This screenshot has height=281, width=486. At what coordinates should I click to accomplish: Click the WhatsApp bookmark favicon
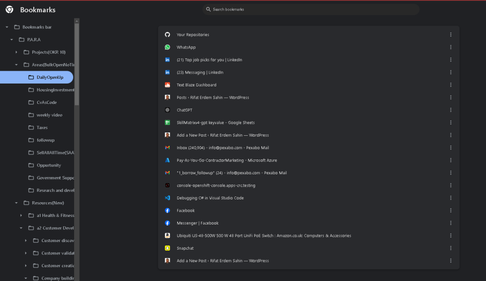(x=167, y=47)
